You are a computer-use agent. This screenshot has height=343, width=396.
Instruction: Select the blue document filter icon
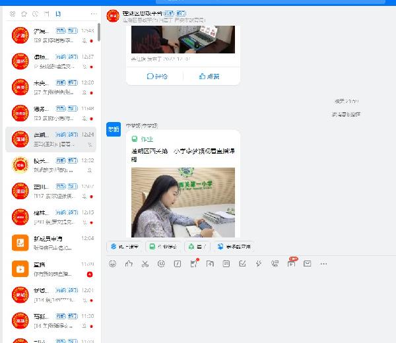pos(58,14)
